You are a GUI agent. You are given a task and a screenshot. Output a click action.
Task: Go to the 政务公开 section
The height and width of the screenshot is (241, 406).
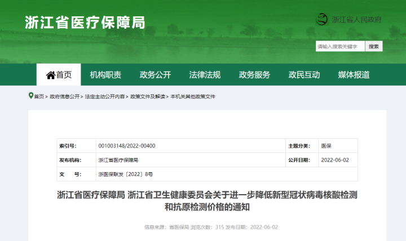[155, 75]
